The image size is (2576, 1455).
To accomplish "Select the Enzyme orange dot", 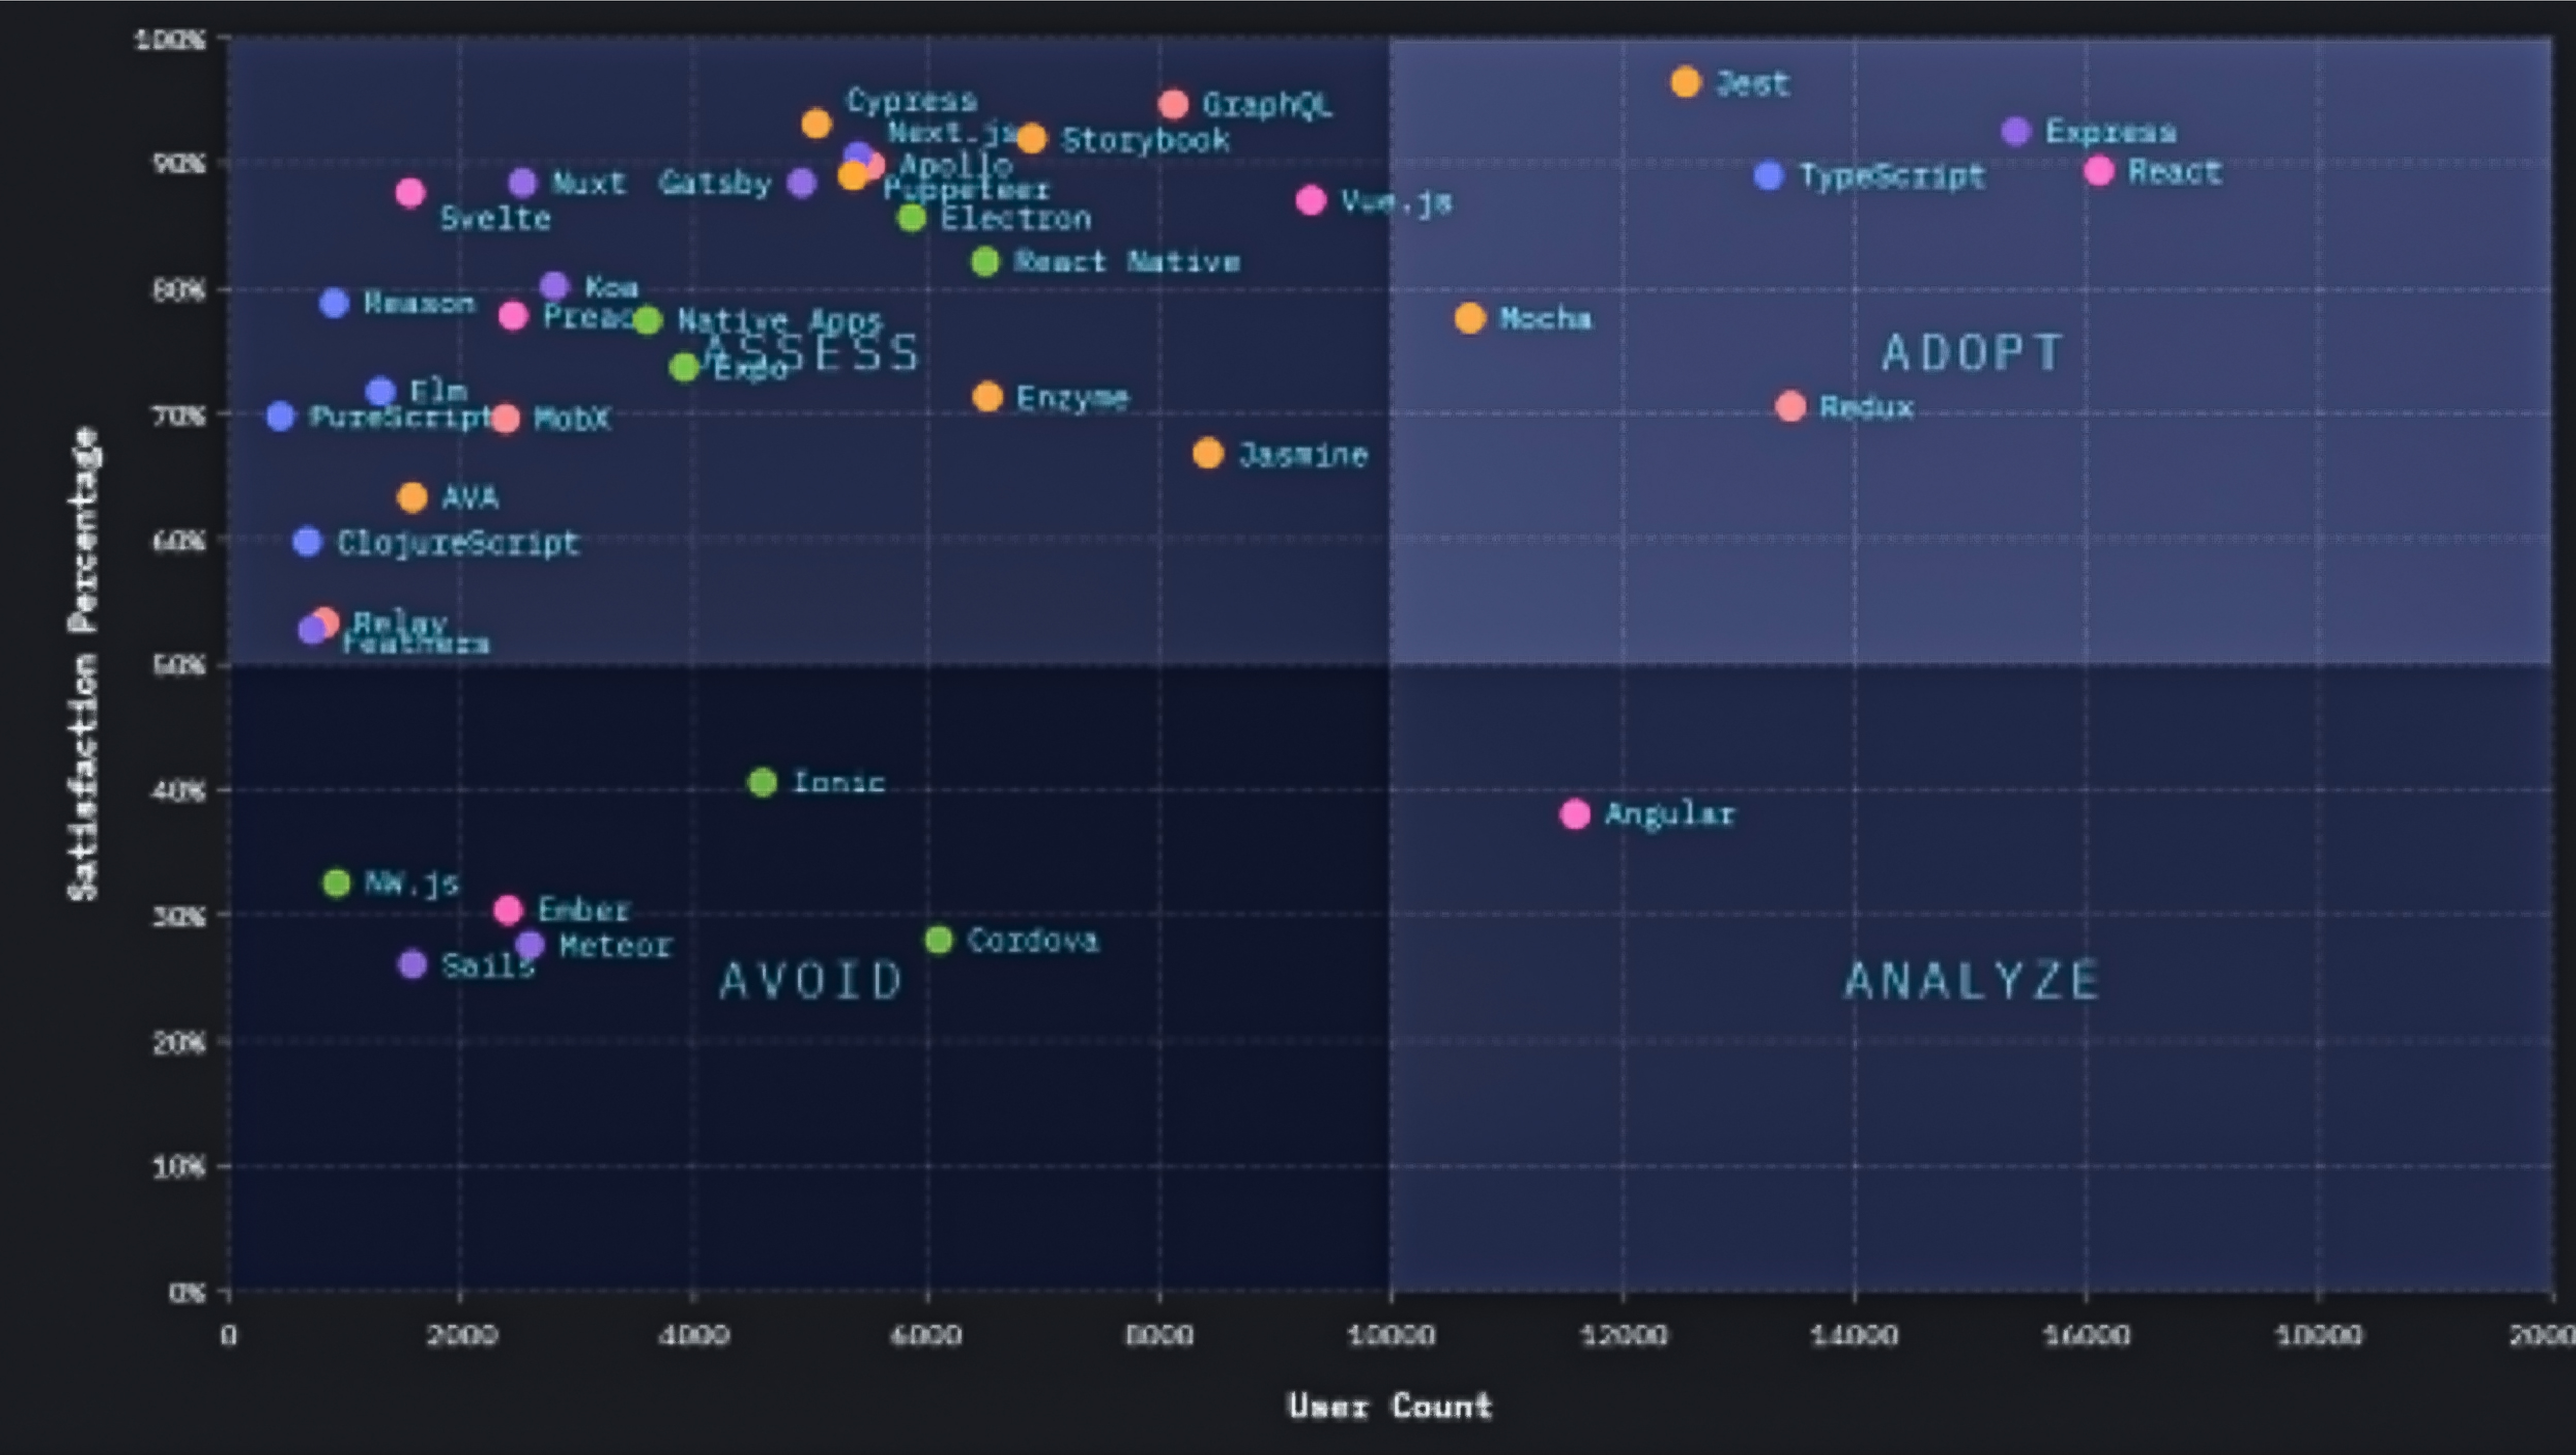I will coord(987,397).
